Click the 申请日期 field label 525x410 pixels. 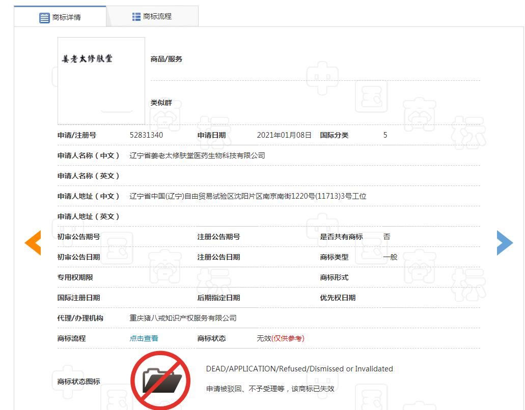(x=211, y=135)
